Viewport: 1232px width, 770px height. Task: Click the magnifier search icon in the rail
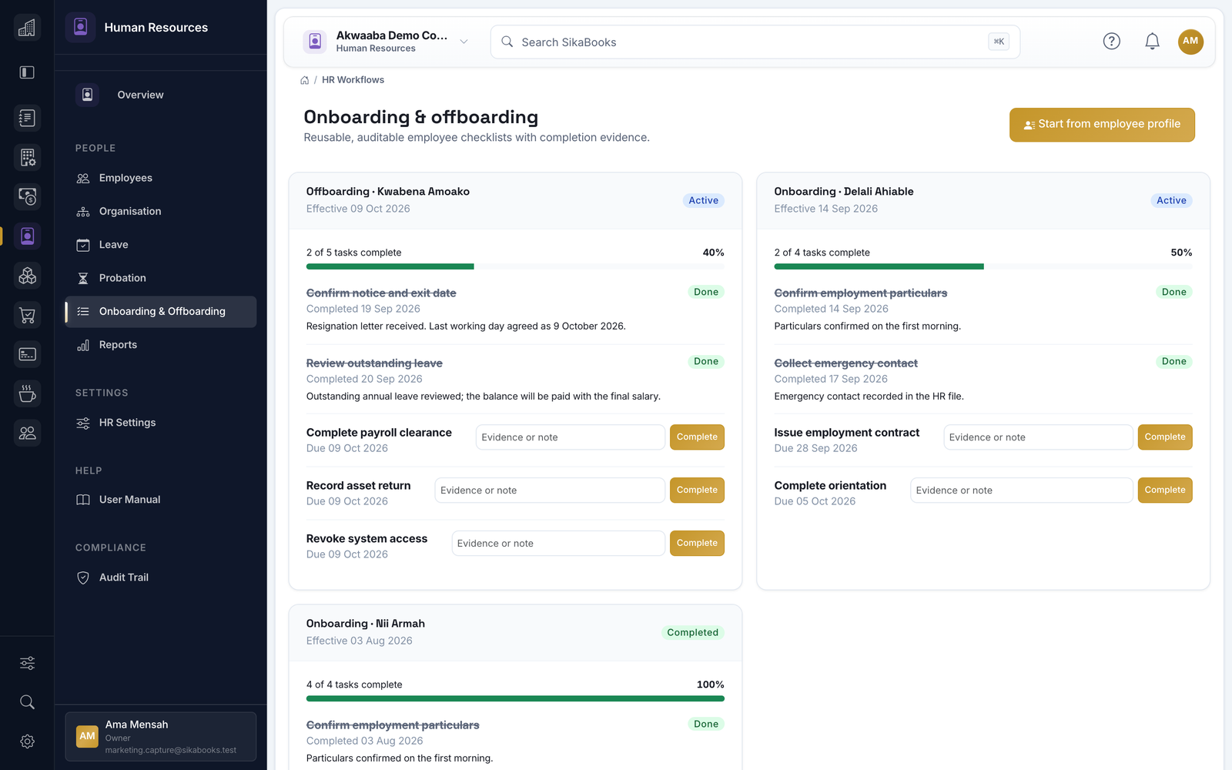coord(27,702)
